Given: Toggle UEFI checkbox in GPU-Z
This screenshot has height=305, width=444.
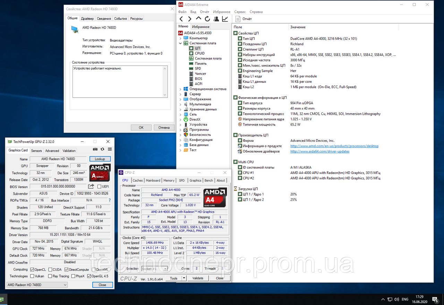Looking at the screenshot, I should [99, 187].
